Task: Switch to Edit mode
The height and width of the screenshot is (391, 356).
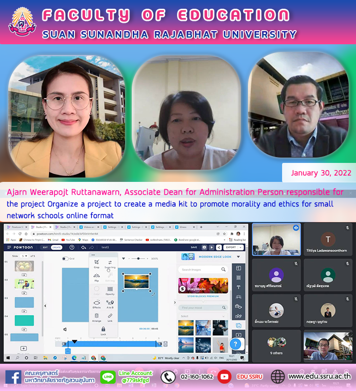Action: pos(45,247)
